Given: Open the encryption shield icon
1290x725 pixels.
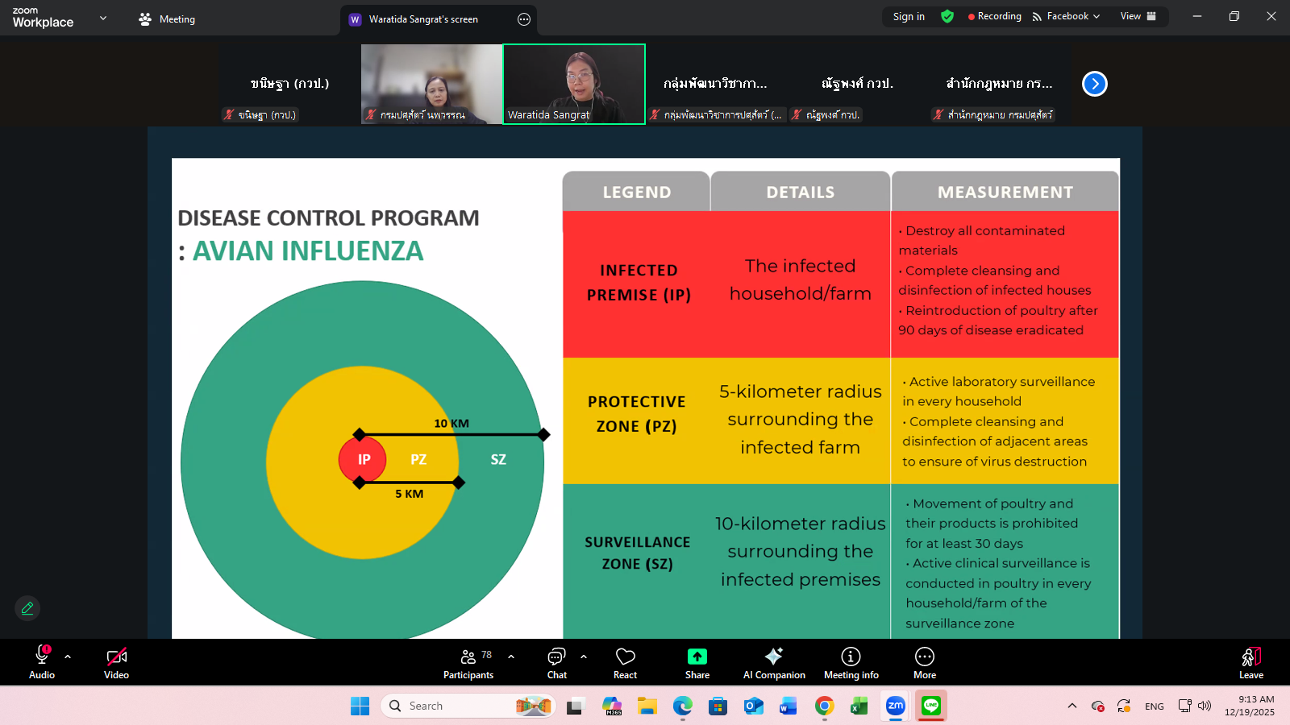Looking at the screenshot, I should (947, 16).
